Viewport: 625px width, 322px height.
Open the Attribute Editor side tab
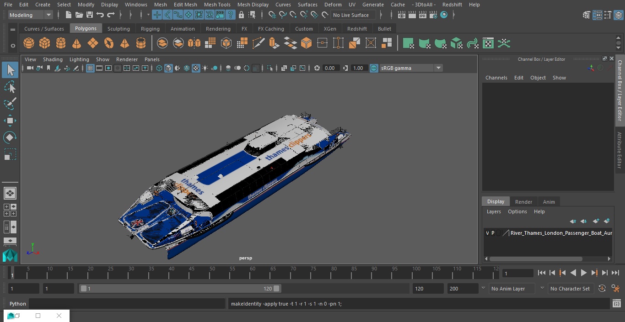coord(620,151)
